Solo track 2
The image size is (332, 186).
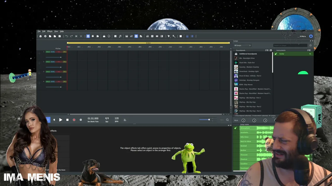(48, 62)
